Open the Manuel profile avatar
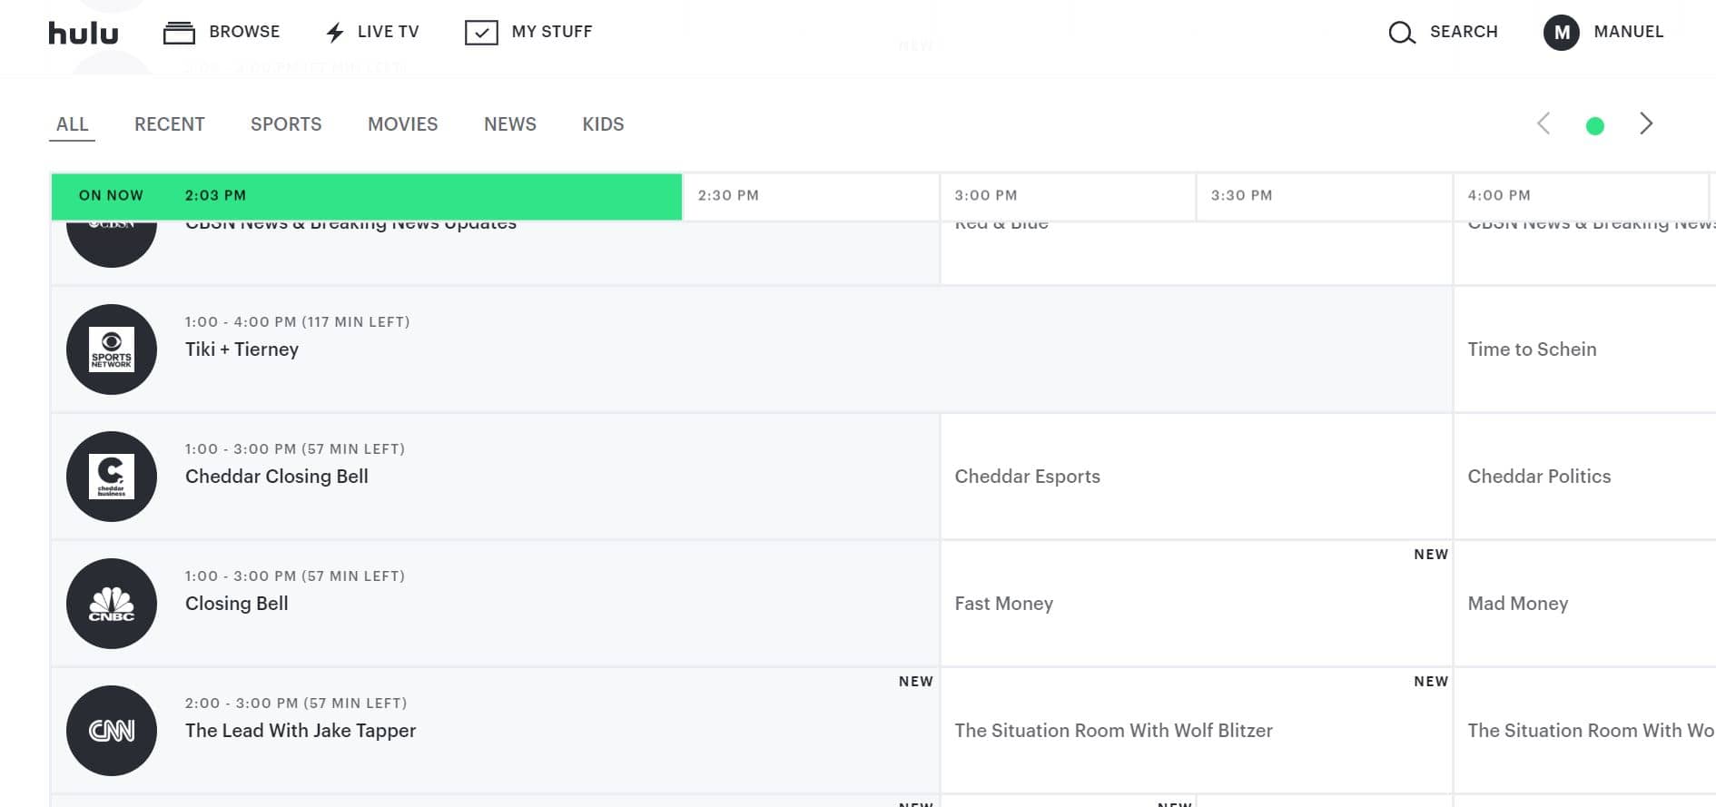Screen dimensions: 1716x807 1562,33
